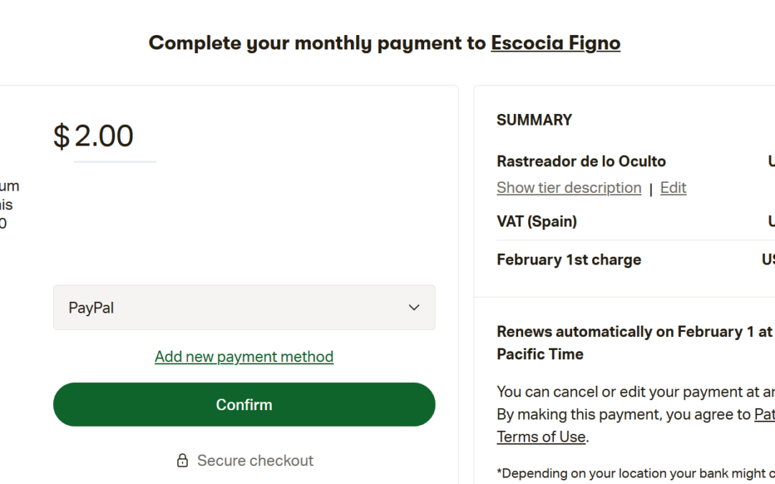Image resolution: width=775 pixels, height=484 pixels.
Task: Click the Edit link next to tier description
Action: [x=673, y=188]
